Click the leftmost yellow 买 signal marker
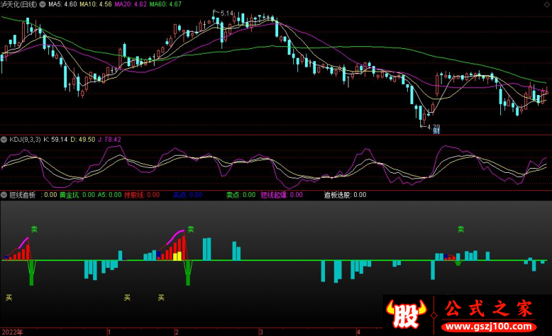Screen dimensions: 552x336 tap(9, 298)
